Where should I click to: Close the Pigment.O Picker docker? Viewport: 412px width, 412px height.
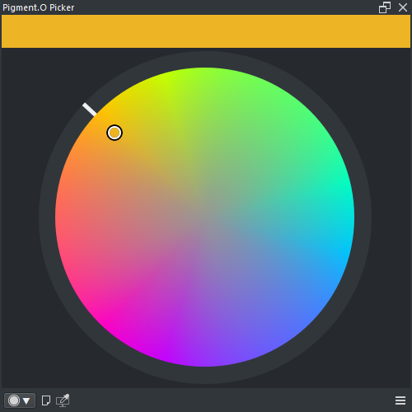coord(403,7)
